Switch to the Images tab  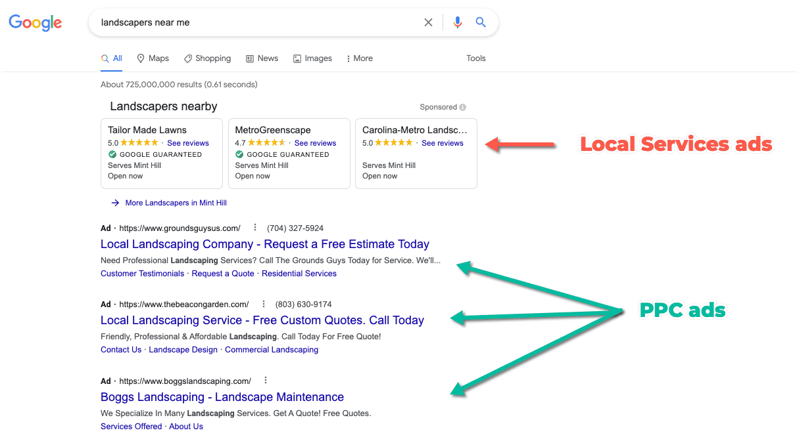tap(312, 58)
